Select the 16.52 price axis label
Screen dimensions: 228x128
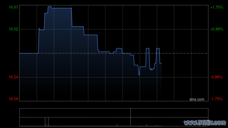(14, 29)
